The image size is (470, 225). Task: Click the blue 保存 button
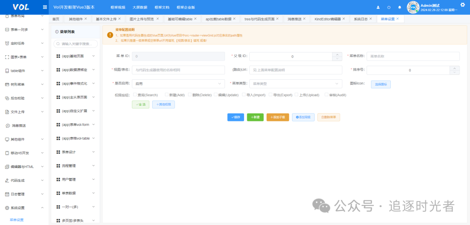point(235,117)
